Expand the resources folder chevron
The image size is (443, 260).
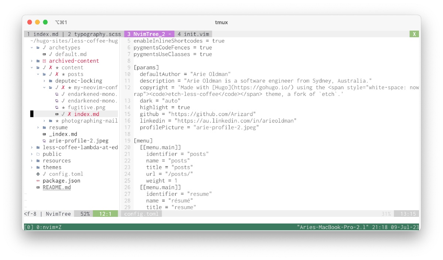click(32, 161)
